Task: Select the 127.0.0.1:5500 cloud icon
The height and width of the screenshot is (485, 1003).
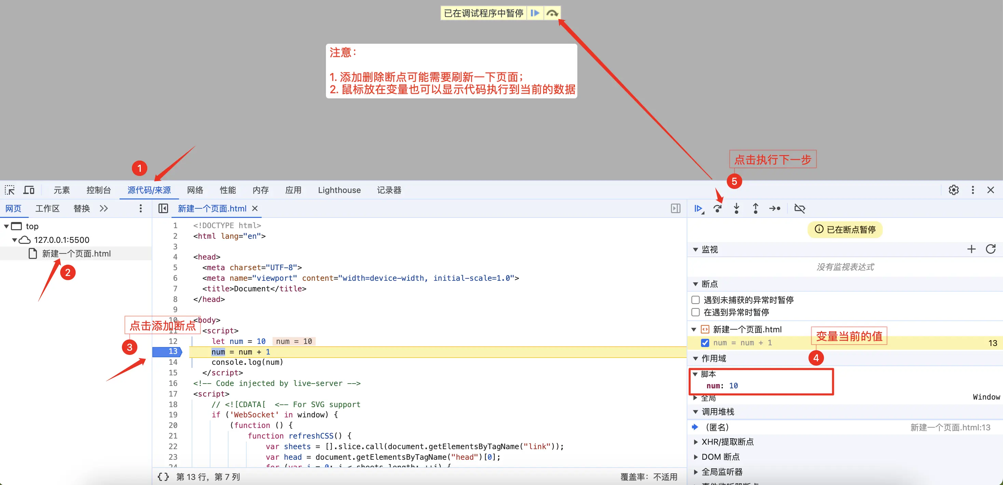Action: tap(25, 240)
